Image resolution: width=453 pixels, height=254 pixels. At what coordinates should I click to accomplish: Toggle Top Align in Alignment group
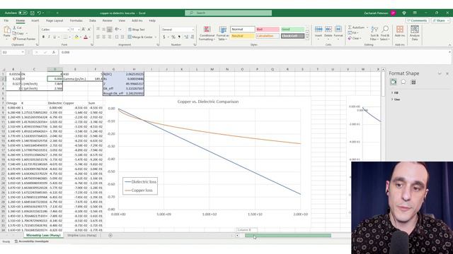(98, 30)
